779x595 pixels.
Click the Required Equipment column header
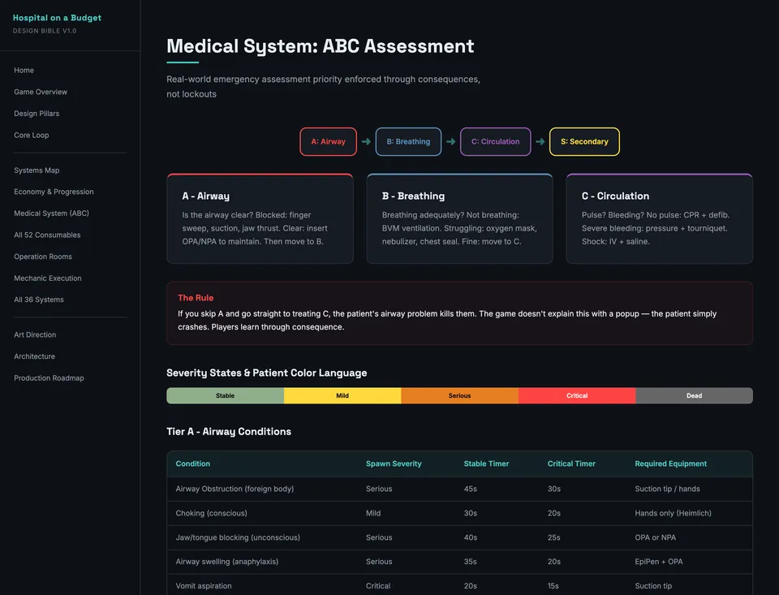click(671, 463)
